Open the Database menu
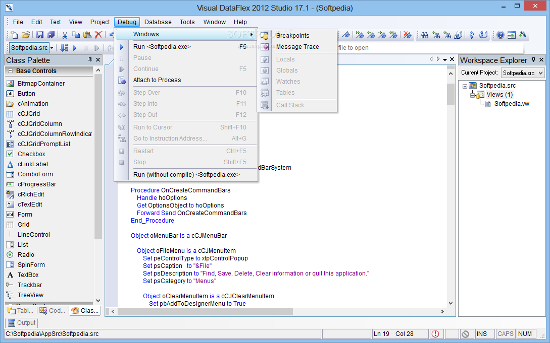The image size is (550, 343). pyautogui.click(x=158, y=22)
